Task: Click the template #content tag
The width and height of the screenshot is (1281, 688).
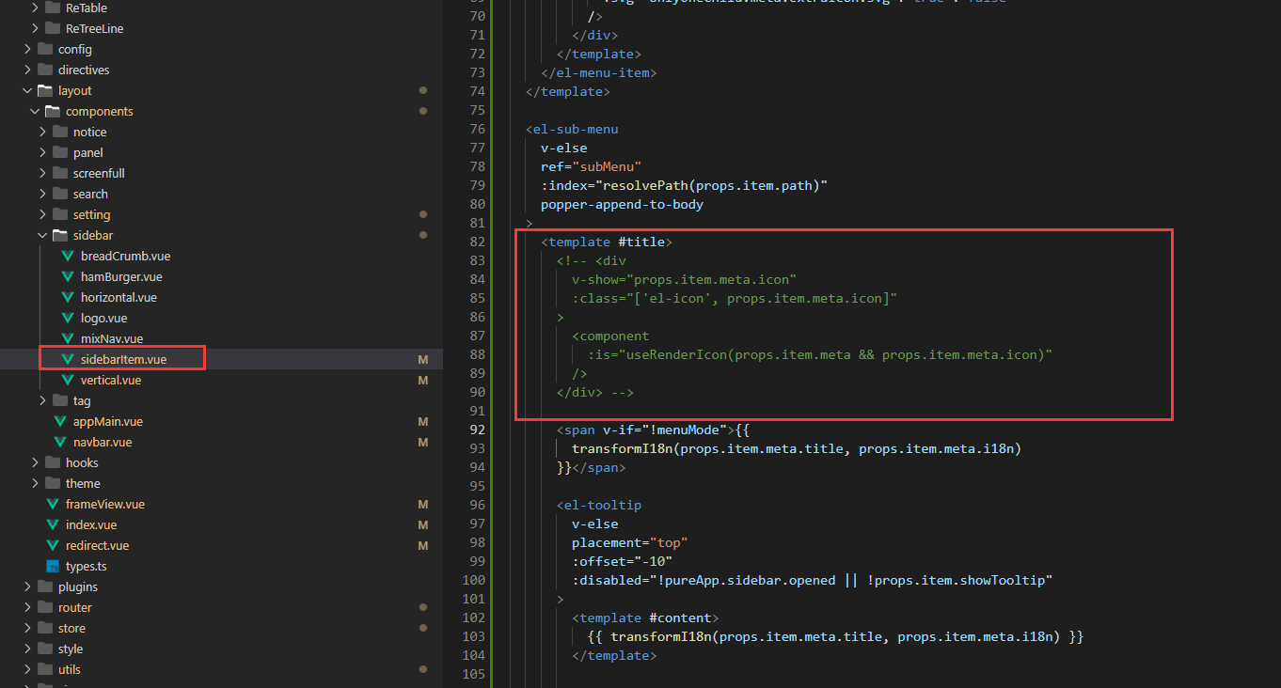Action: point(645,618)
